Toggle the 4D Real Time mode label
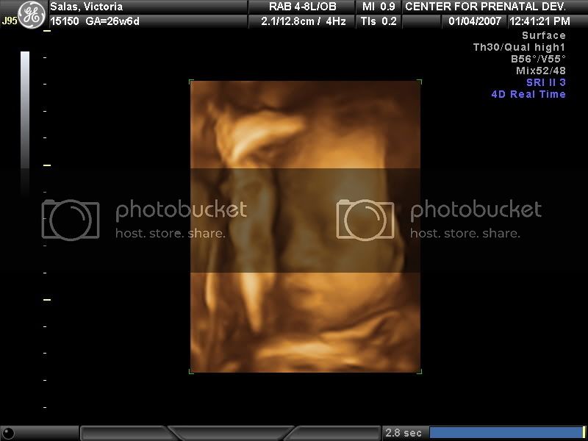Image resolution: width=588 pixels, height=441 pixels. point(528,94)
